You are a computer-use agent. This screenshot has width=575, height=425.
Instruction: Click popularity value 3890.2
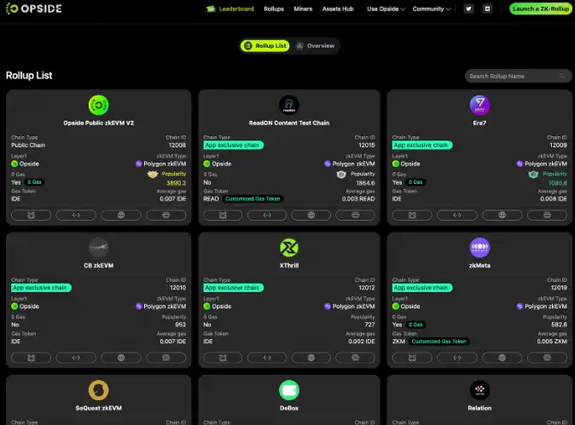click(x=177, y=183)
